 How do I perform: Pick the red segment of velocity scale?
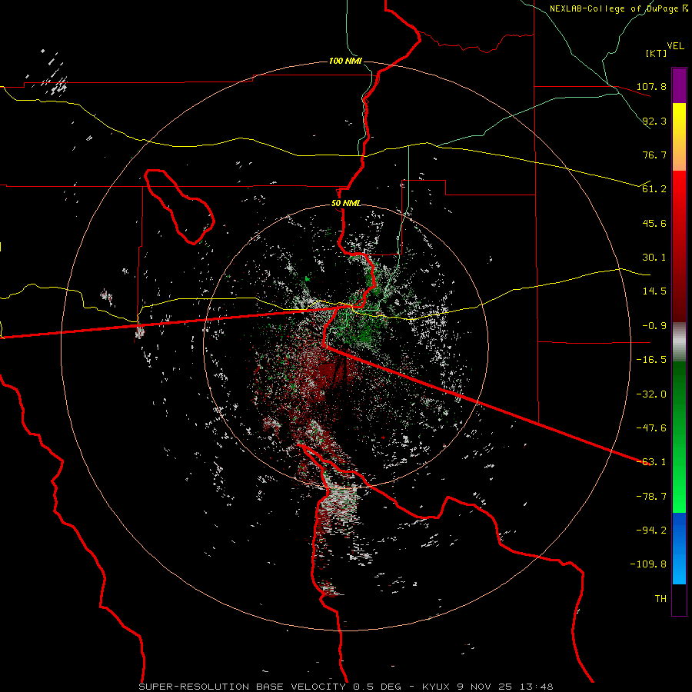tap(679, 246)
